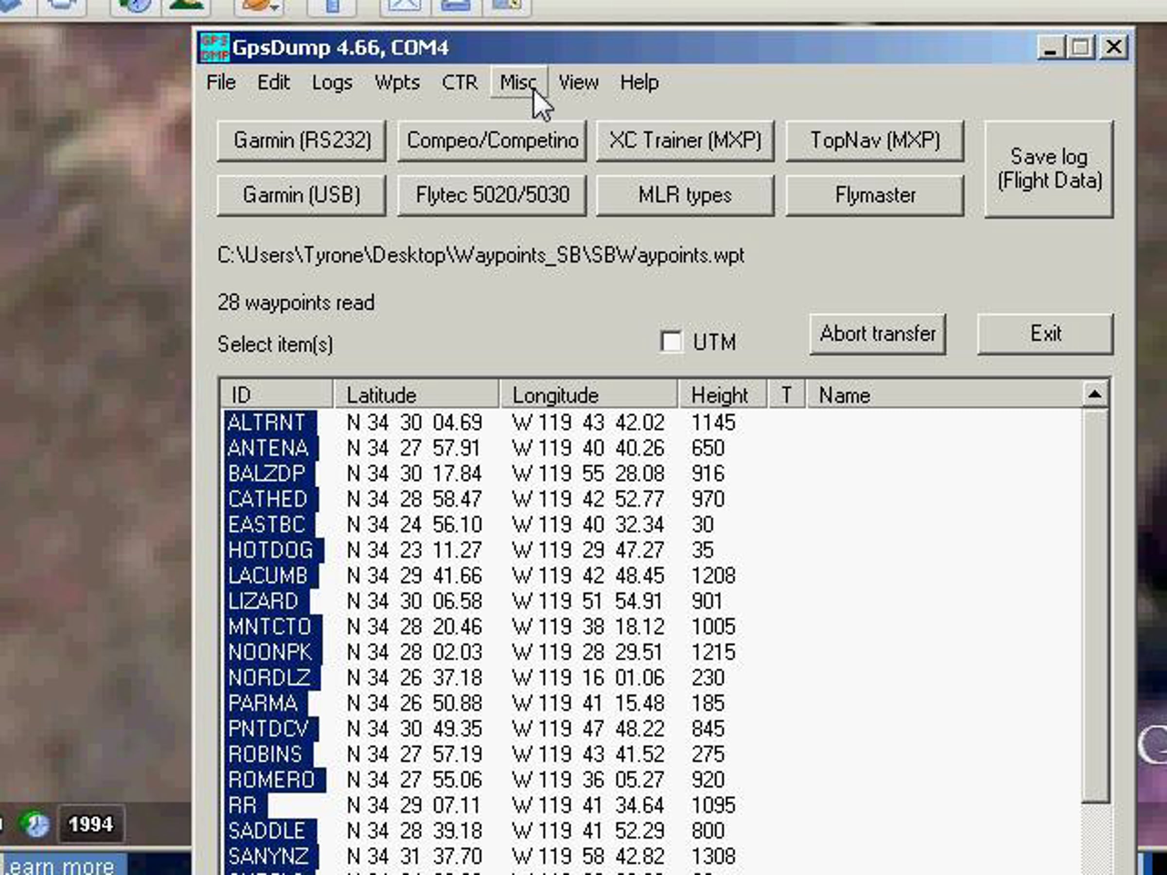The width and height of the screenshot is (1167, 875).
Task: Click the Garmin (USB) button
Action: click(x=301, y=195)
